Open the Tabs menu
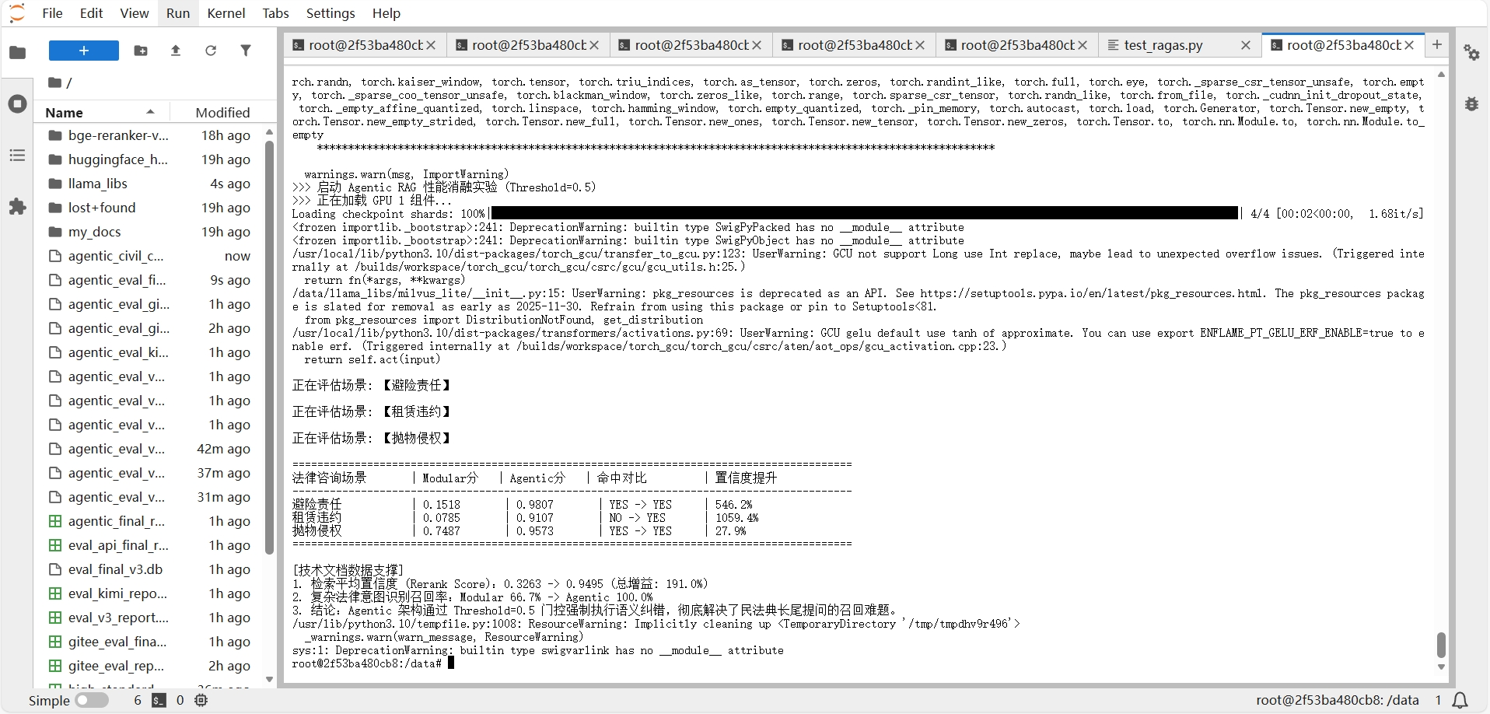The image size is (1490, 714). (275, 13)
